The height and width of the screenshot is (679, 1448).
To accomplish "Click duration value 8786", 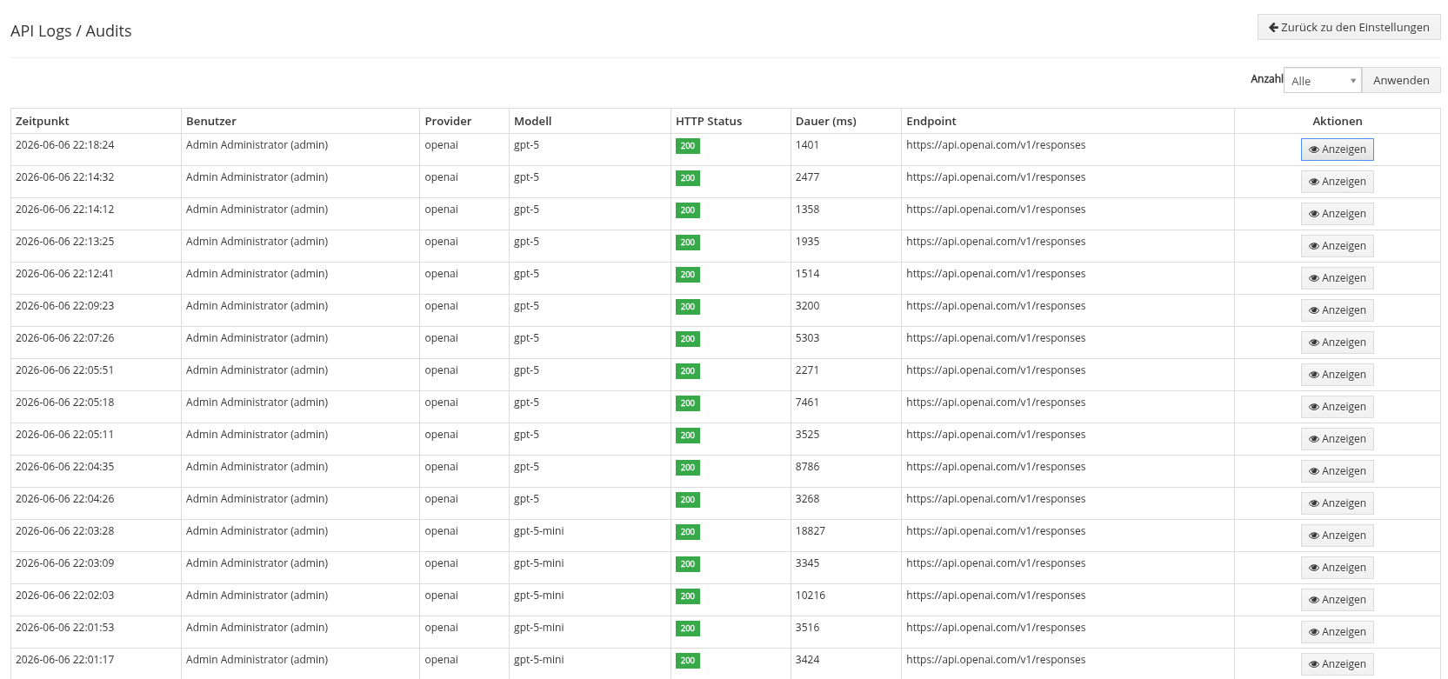I will (808, 467).
